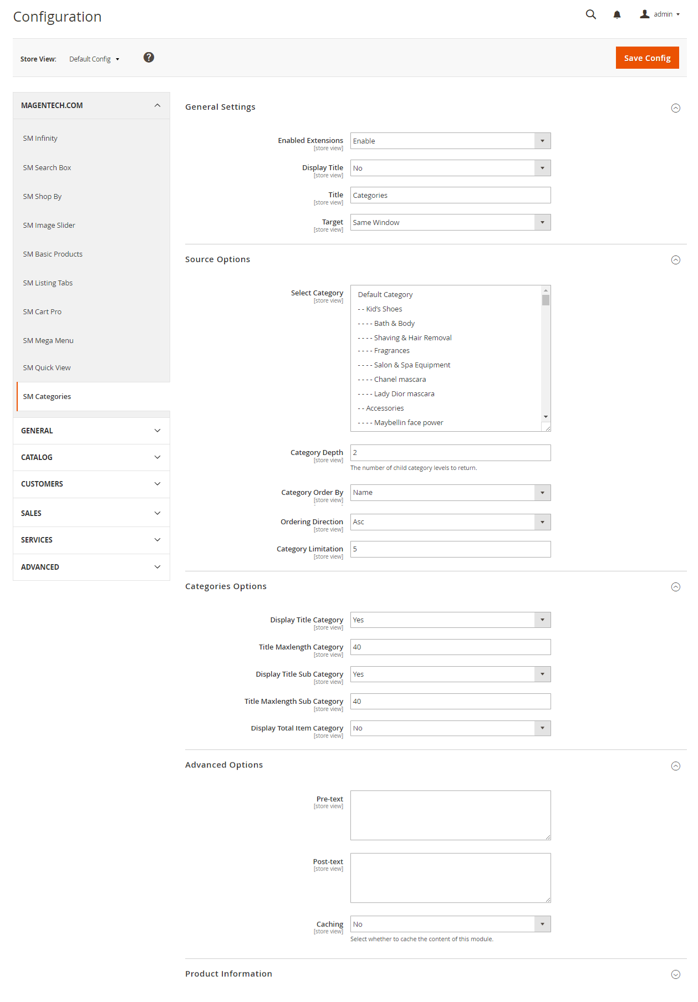
Task: Open the notifications bell
Action: click(617, 14)
